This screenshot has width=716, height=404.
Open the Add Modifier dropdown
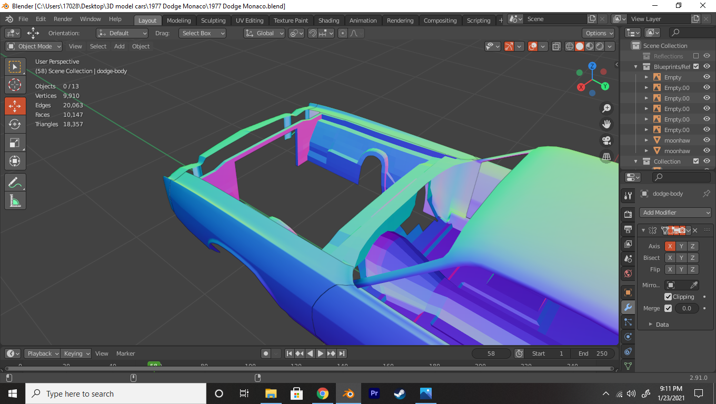coord(675,213)
